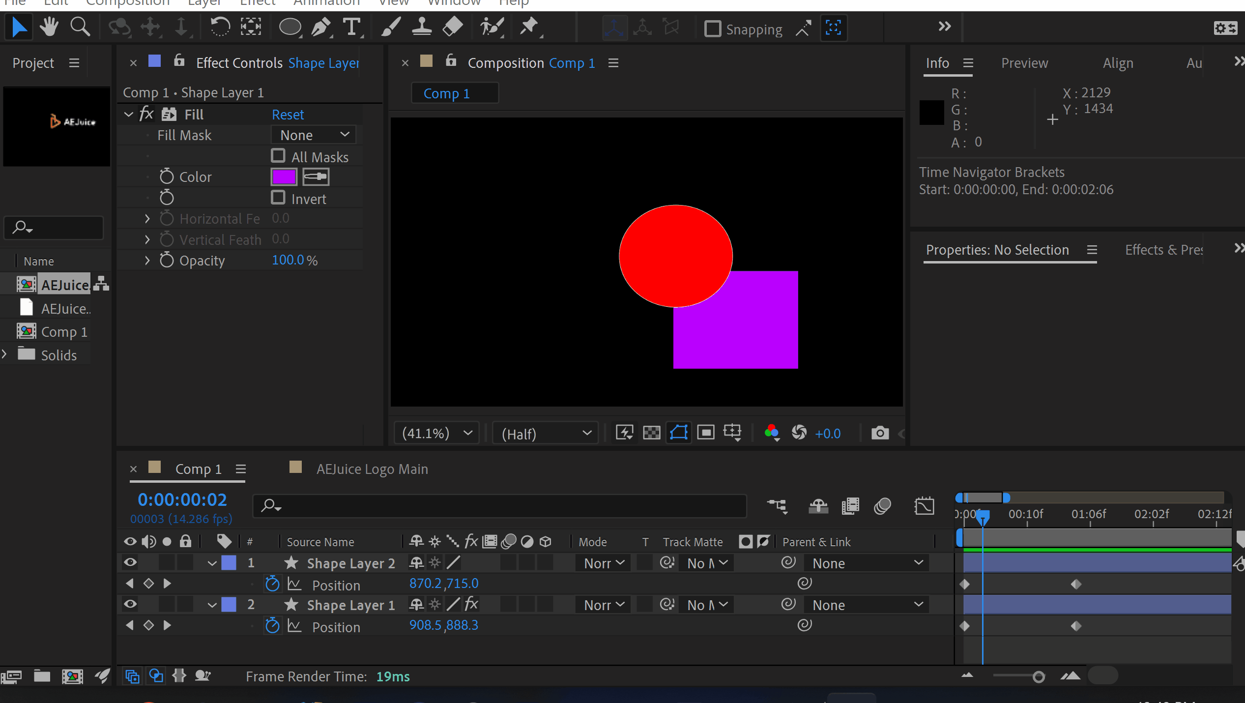Select the Ellipse shape tool

pos(290,27)
